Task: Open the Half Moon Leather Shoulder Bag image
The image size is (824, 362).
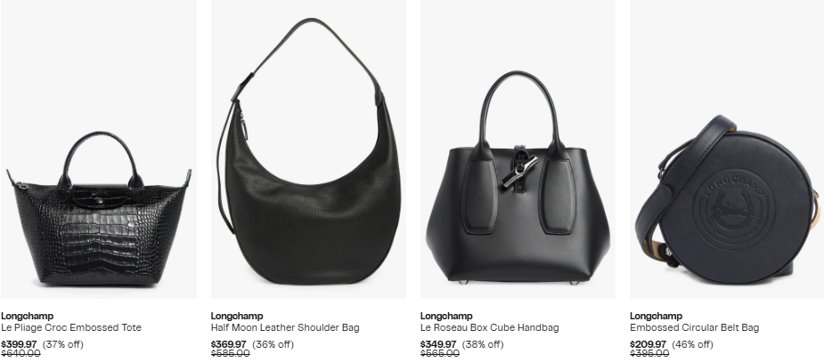Action: pos(308,149)
